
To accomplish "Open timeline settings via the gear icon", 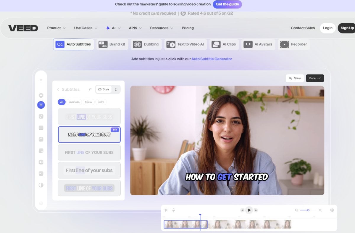I will point(332,210).
